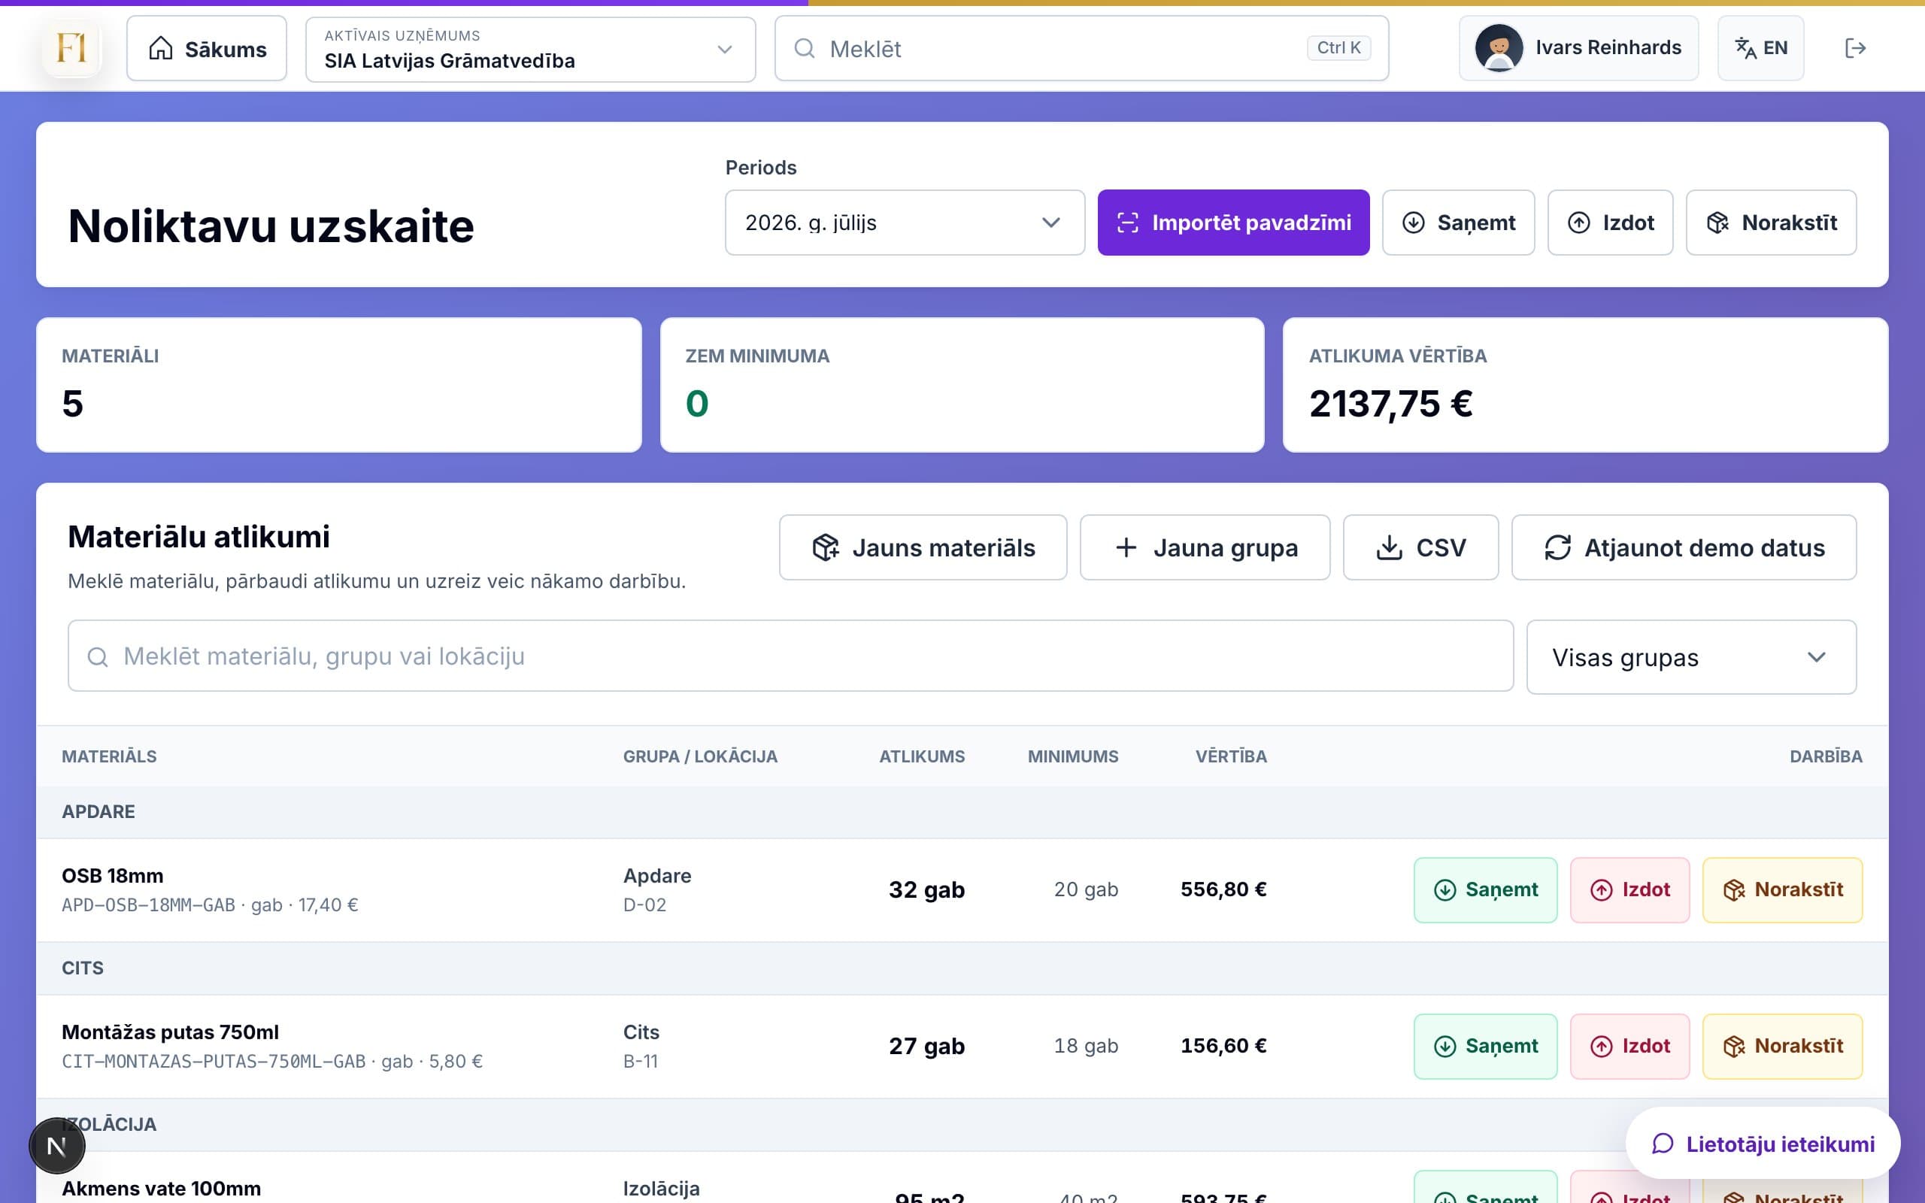Click Atjaunot demo datus refresh button

click(1684, 547)
